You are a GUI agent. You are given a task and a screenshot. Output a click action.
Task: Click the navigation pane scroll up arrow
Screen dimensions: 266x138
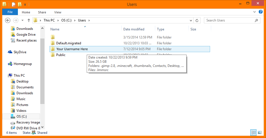43,28
